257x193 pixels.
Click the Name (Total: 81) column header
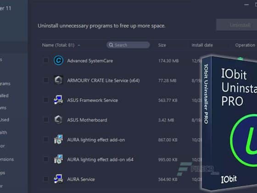[58, 45]
